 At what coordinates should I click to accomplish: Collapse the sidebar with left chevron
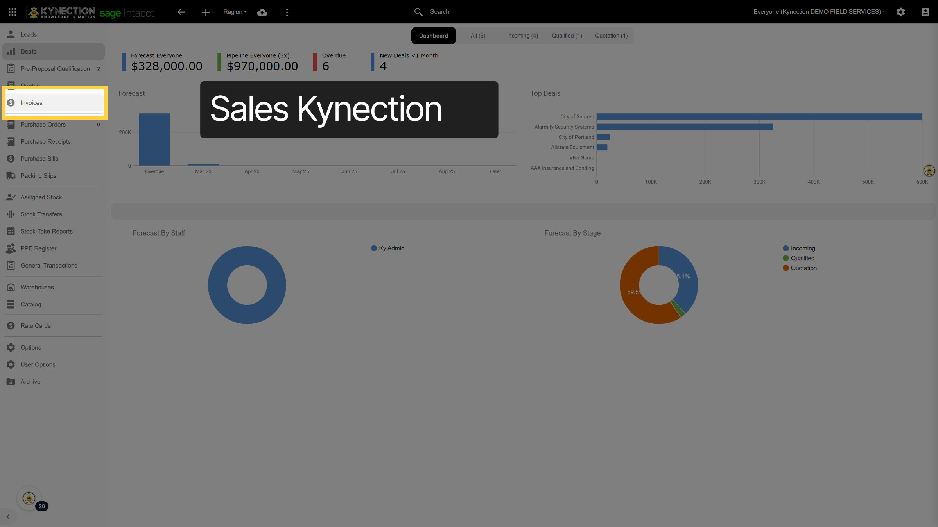[x=8, y=517]
